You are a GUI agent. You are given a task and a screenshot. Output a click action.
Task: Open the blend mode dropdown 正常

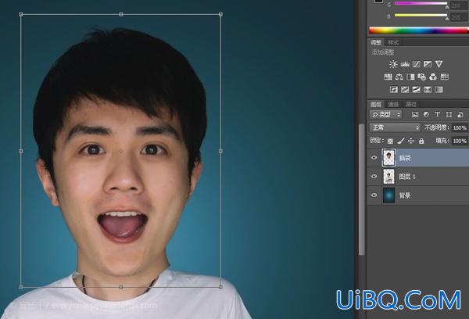click(x=395, y=127)
